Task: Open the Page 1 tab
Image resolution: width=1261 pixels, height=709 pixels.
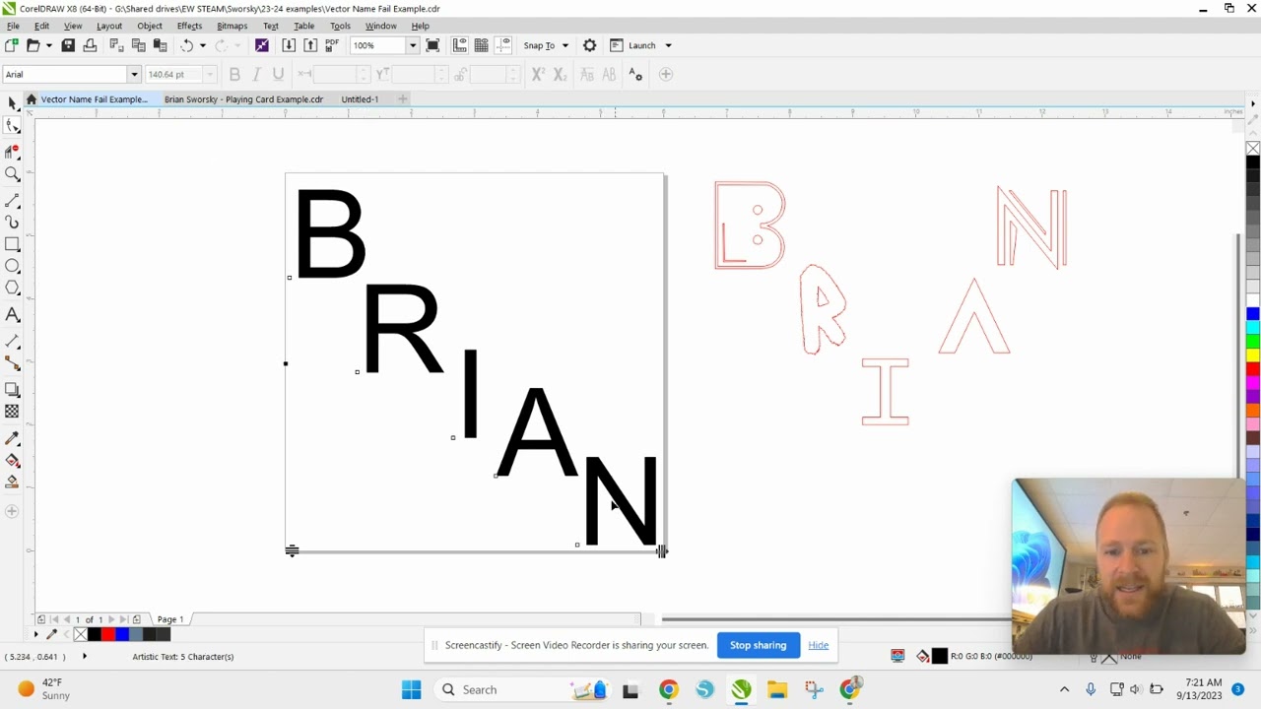Action: 170,619
